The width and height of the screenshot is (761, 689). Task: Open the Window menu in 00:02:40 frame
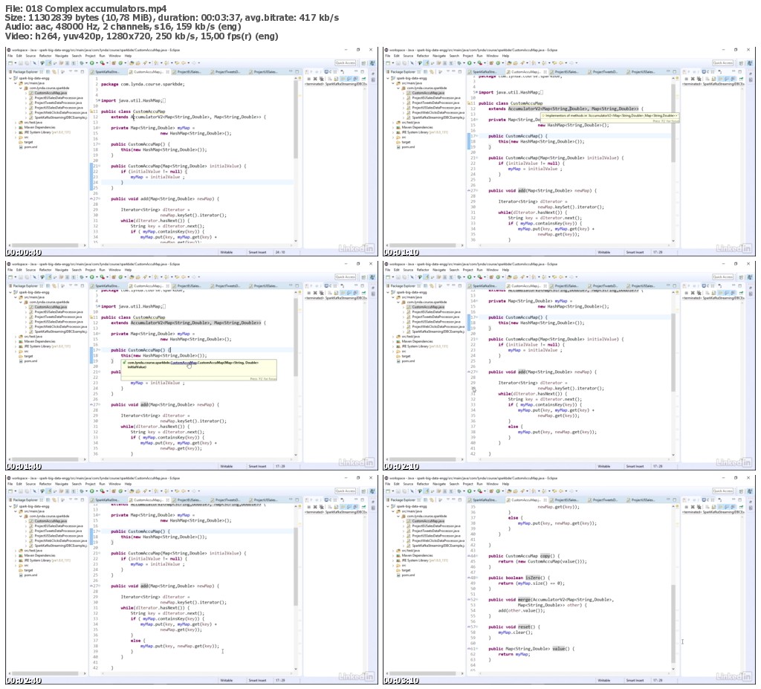pos(114,484)
